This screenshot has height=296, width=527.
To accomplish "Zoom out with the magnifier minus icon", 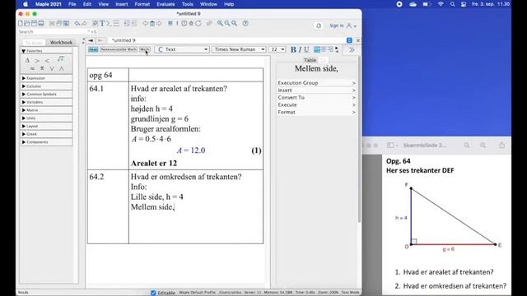I will (x=227, y=24).
